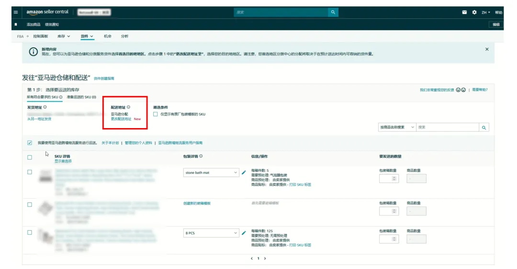The height and width of the screenshot is (269, 517).
Task: Expand the 8 PCS packing template dropdown
Action: (211, 233)
